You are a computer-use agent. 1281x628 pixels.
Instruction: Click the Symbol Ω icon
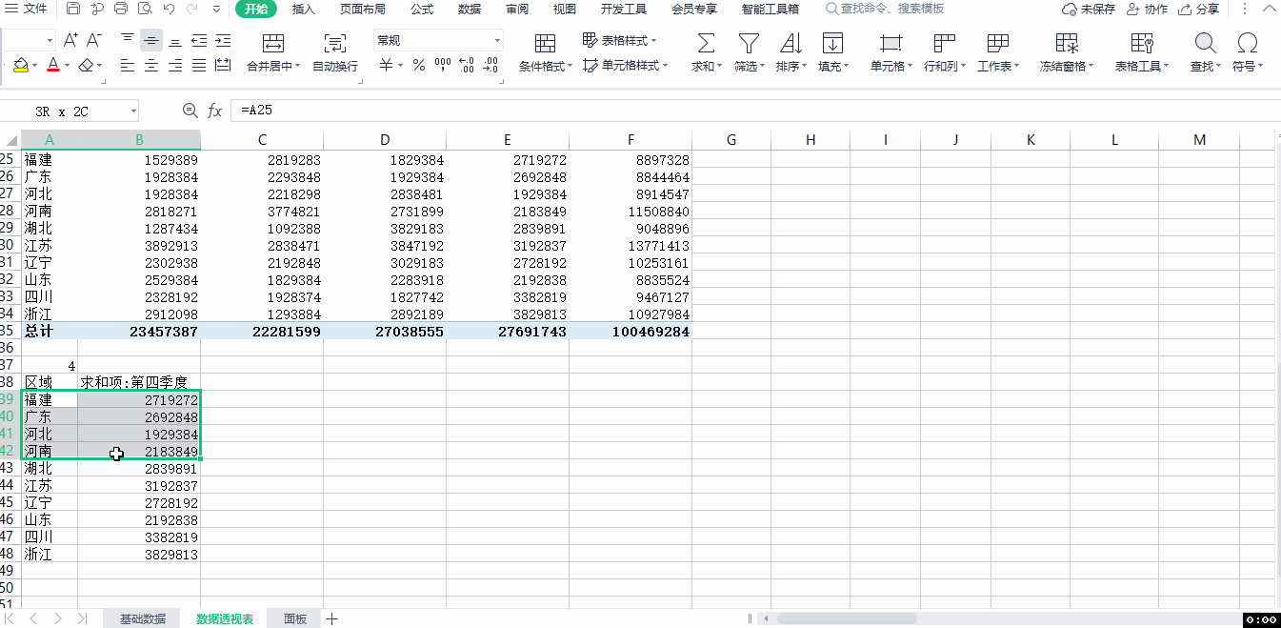click(1247, 43)
